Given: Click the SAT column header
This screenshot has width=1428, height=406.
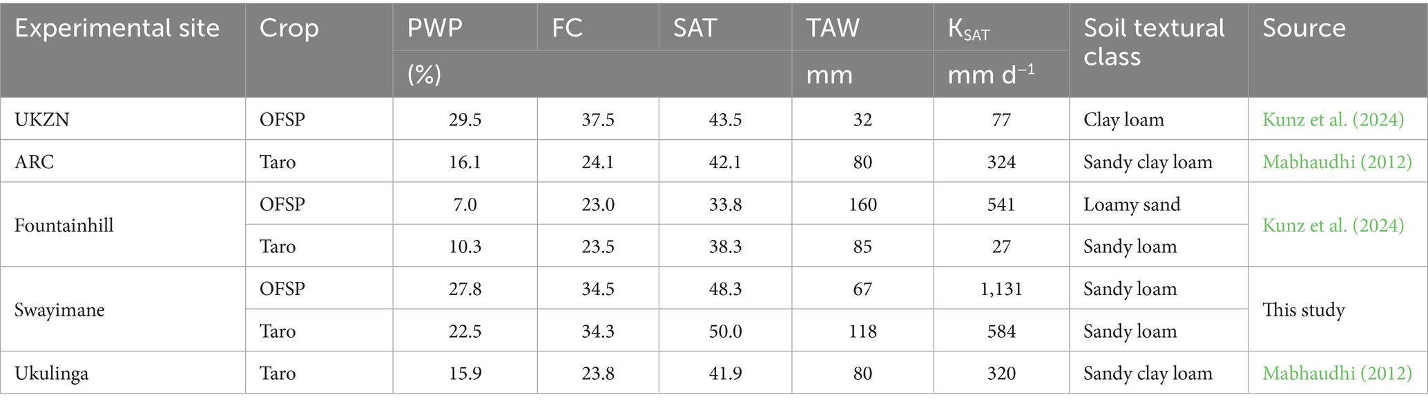Looking at the screenshot, I should tap(695, 28).
